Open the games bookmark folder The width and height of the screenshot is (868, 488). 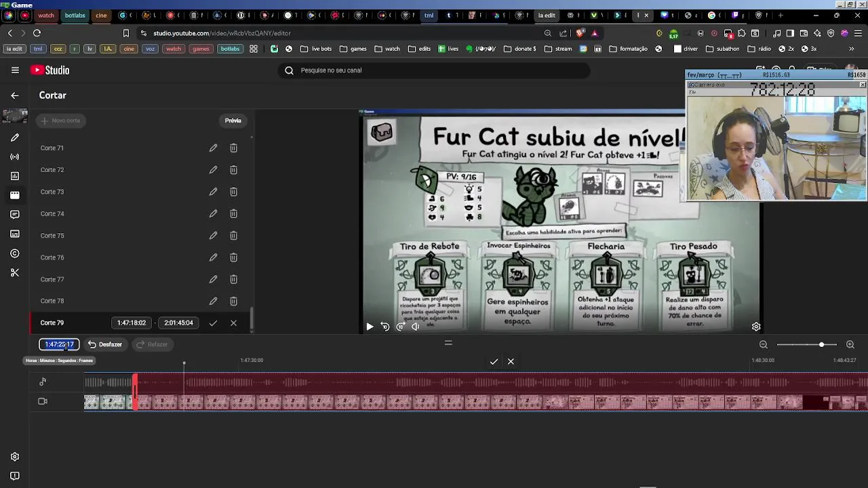(353, 49)
